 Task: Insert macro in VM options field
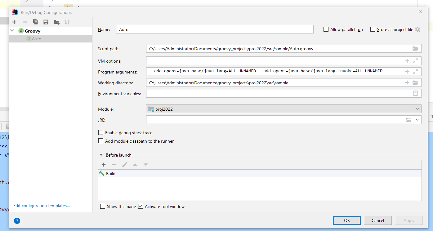[x=407, y=61]
